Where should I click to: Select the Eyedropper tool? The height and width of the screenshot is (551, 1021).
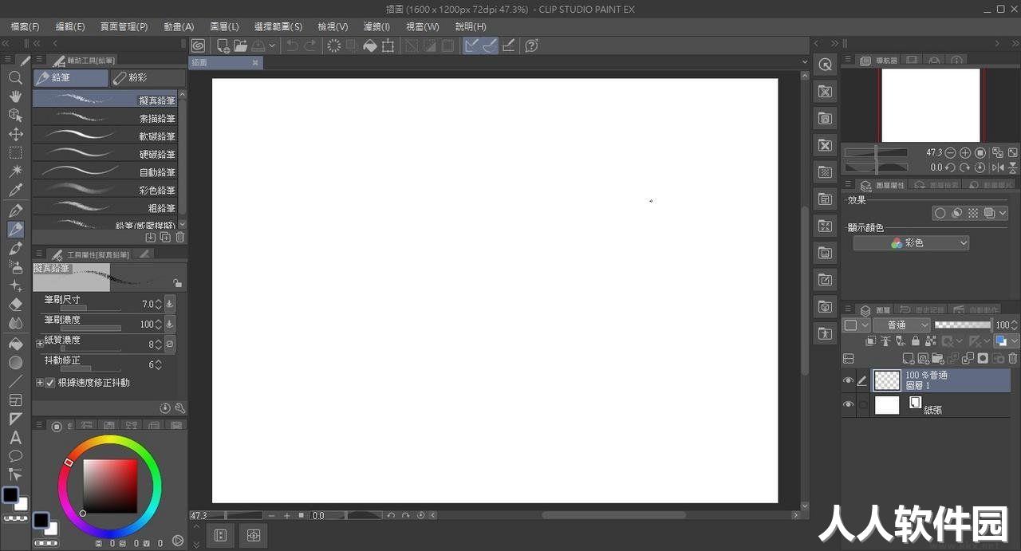[15, 191]
